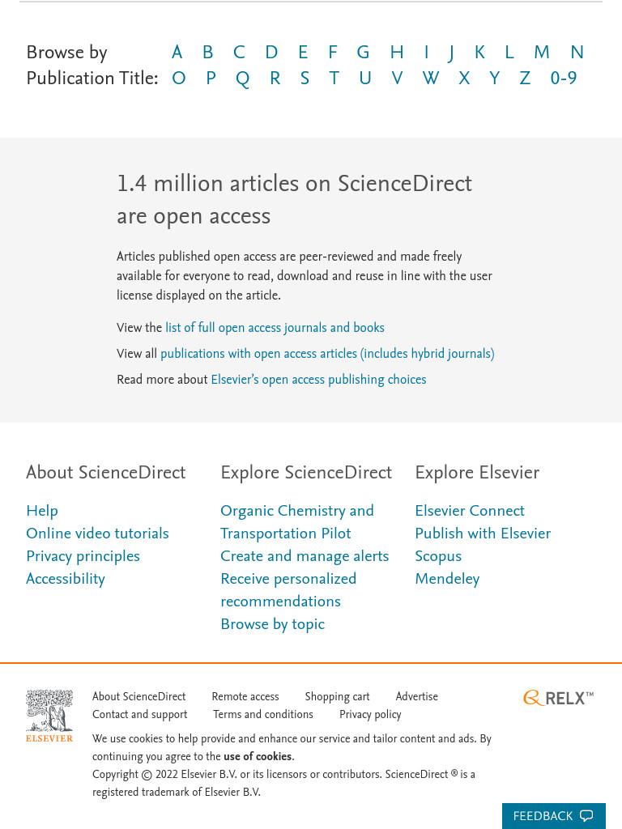
Task: Open the Help link
Action: coord(42,511)
